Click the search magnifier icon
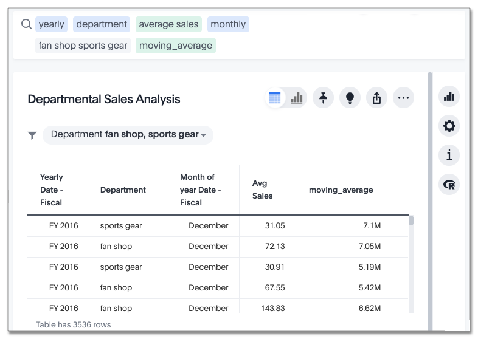Image resolution: width=478 pixels, height=339 pixels. pyautogui.click(x=26, y=24)
